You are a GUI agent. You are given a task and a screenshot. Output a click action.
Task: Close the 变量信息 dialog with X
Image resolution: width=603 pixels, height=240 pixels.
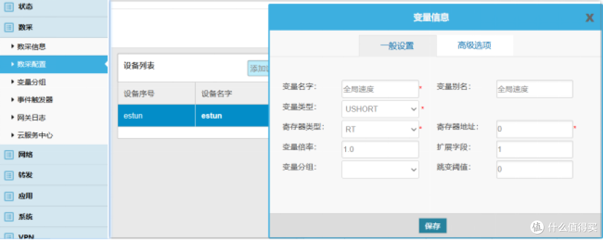(590, 18)
